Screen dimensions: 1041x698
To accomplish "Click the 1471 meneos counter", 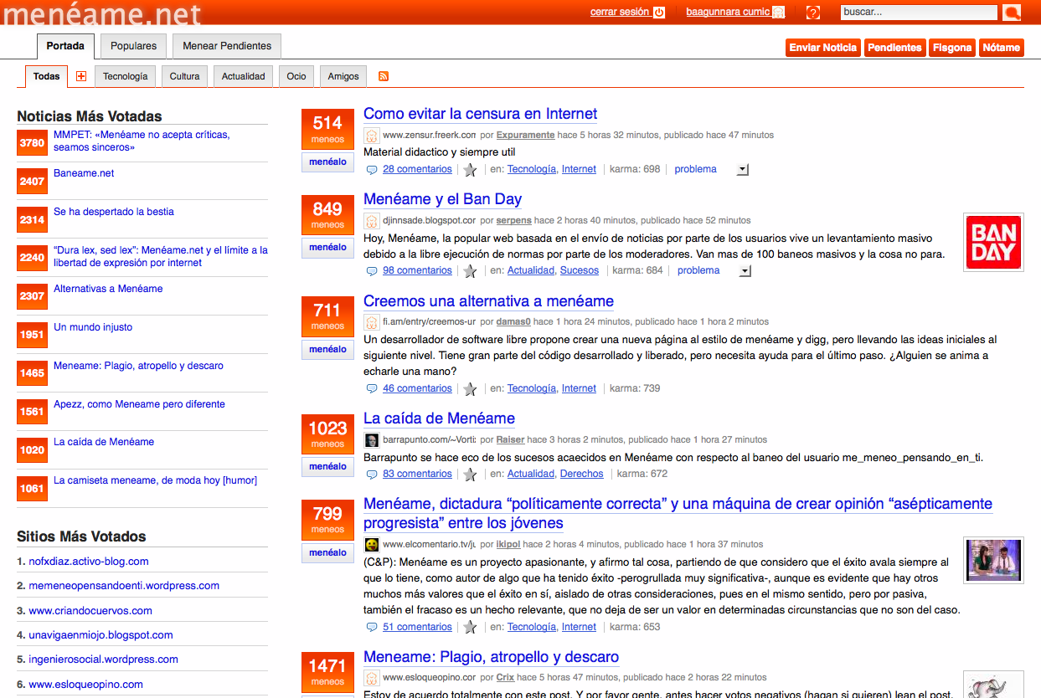I will click(327, 674).
